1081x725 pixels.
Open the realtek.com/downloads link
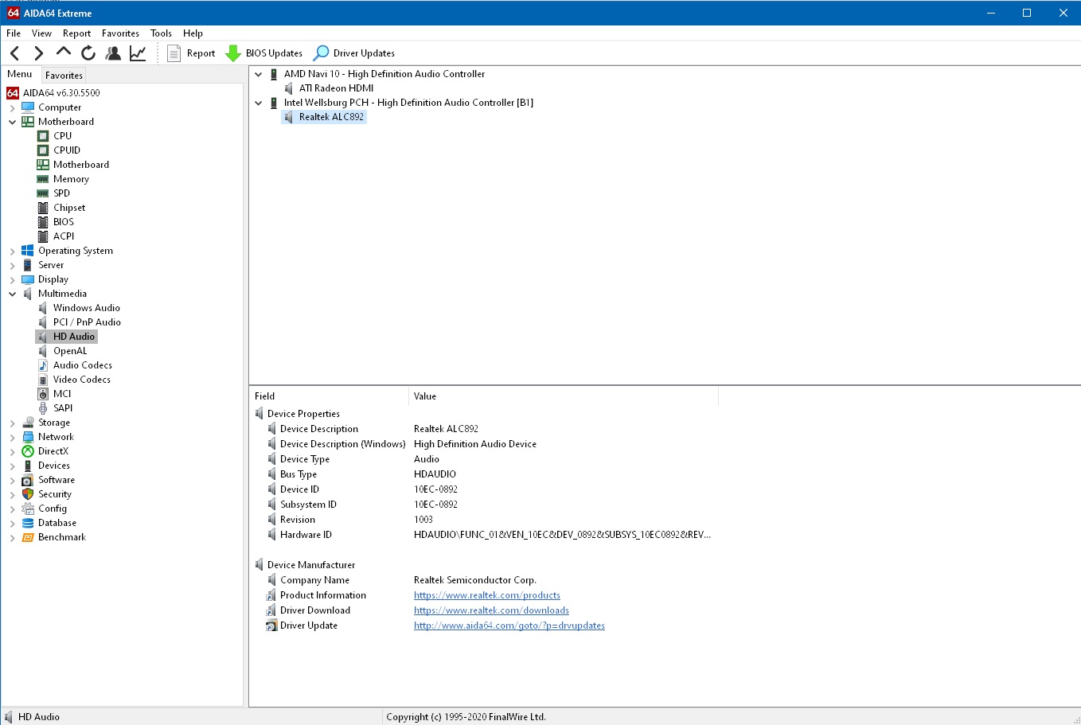click(x=491, y=610)
